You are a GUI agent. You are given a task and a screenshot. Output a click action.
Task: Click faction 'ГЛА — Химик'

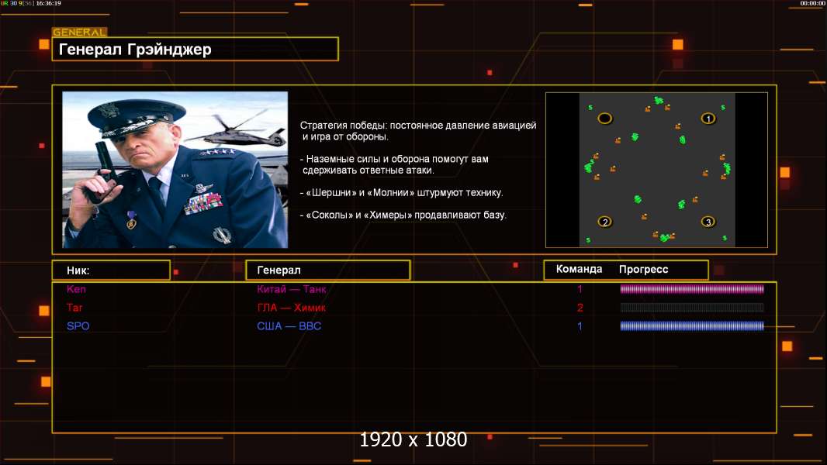pyautogui.click(x=291, y=308)
